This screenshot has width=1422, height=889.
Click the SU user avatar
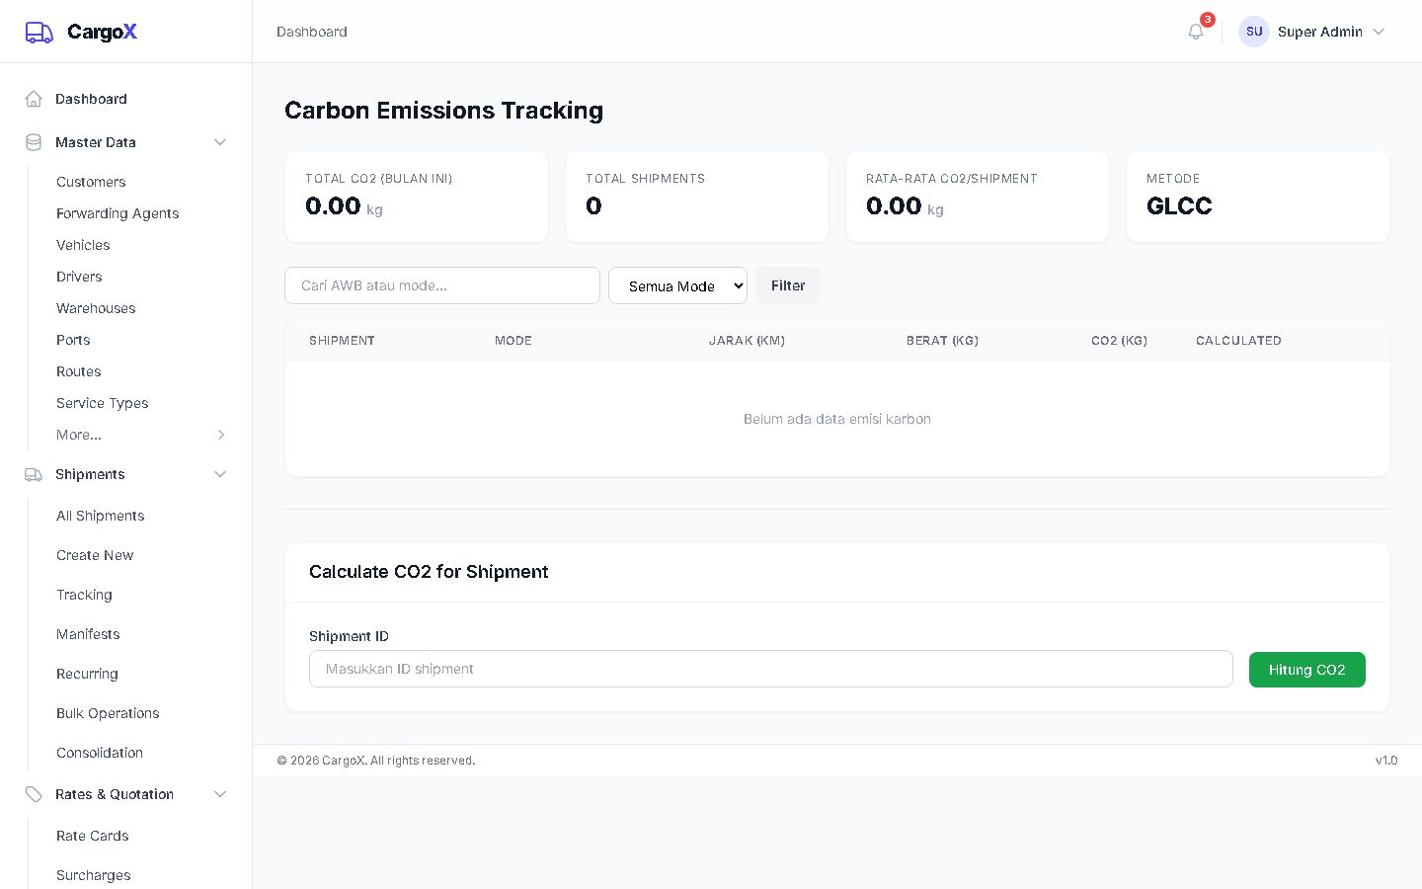[x=1254, y=32]
